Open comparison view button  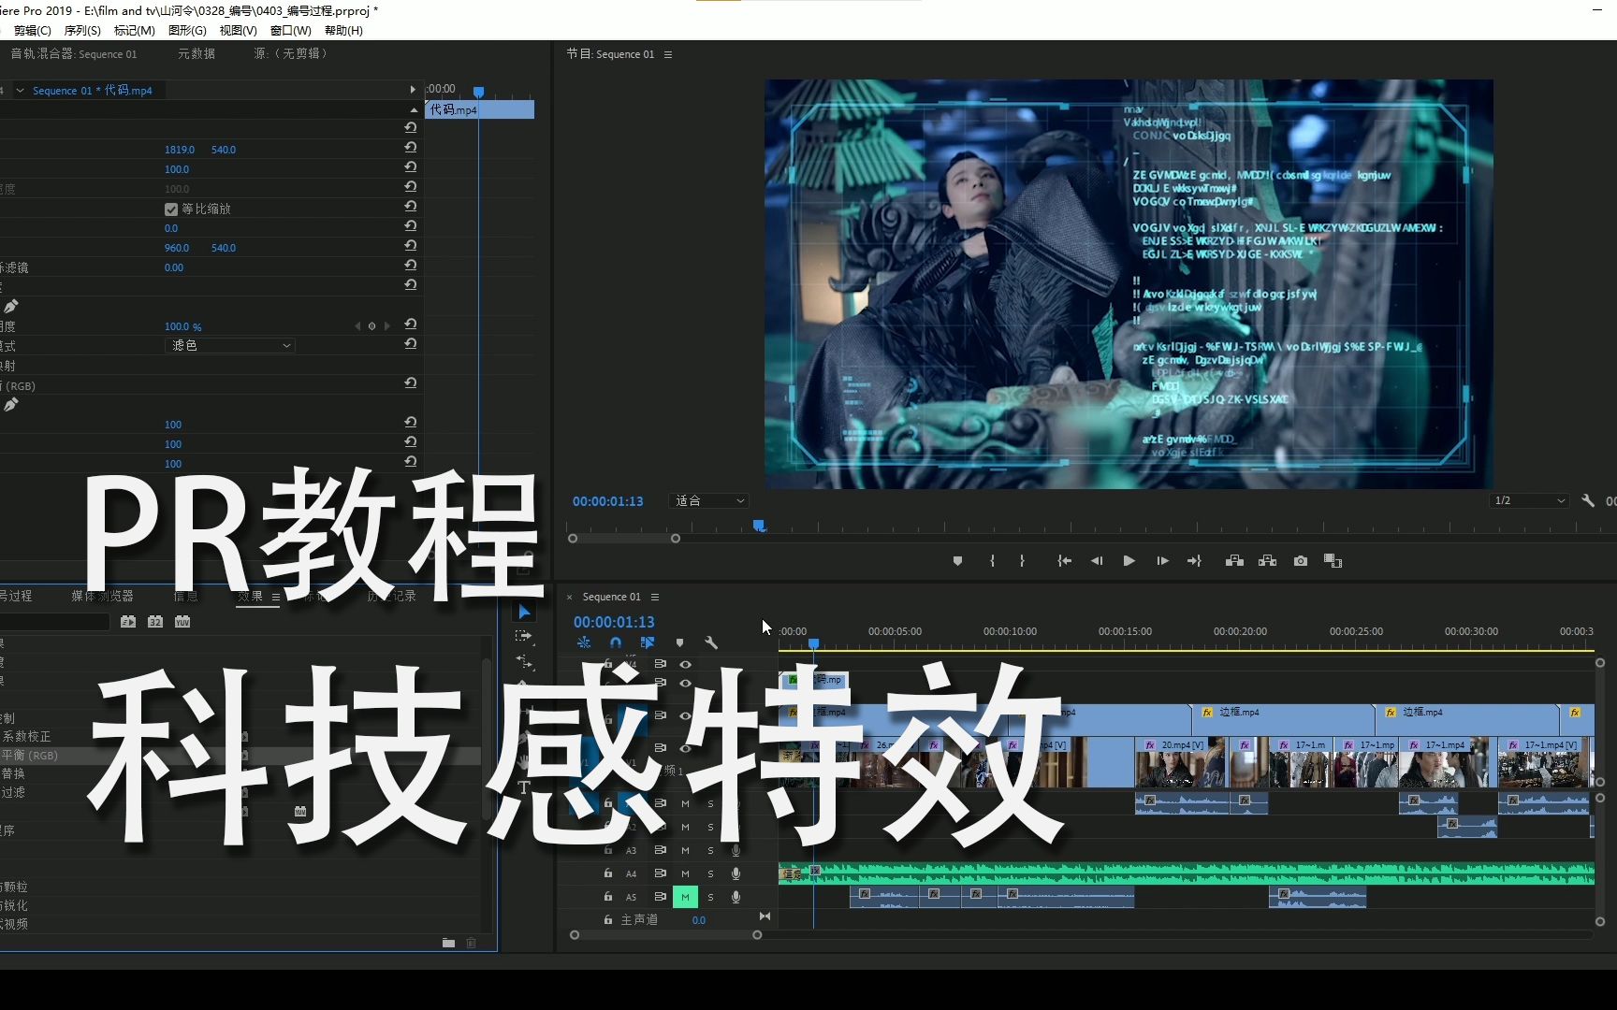(x=1333, y=561)
